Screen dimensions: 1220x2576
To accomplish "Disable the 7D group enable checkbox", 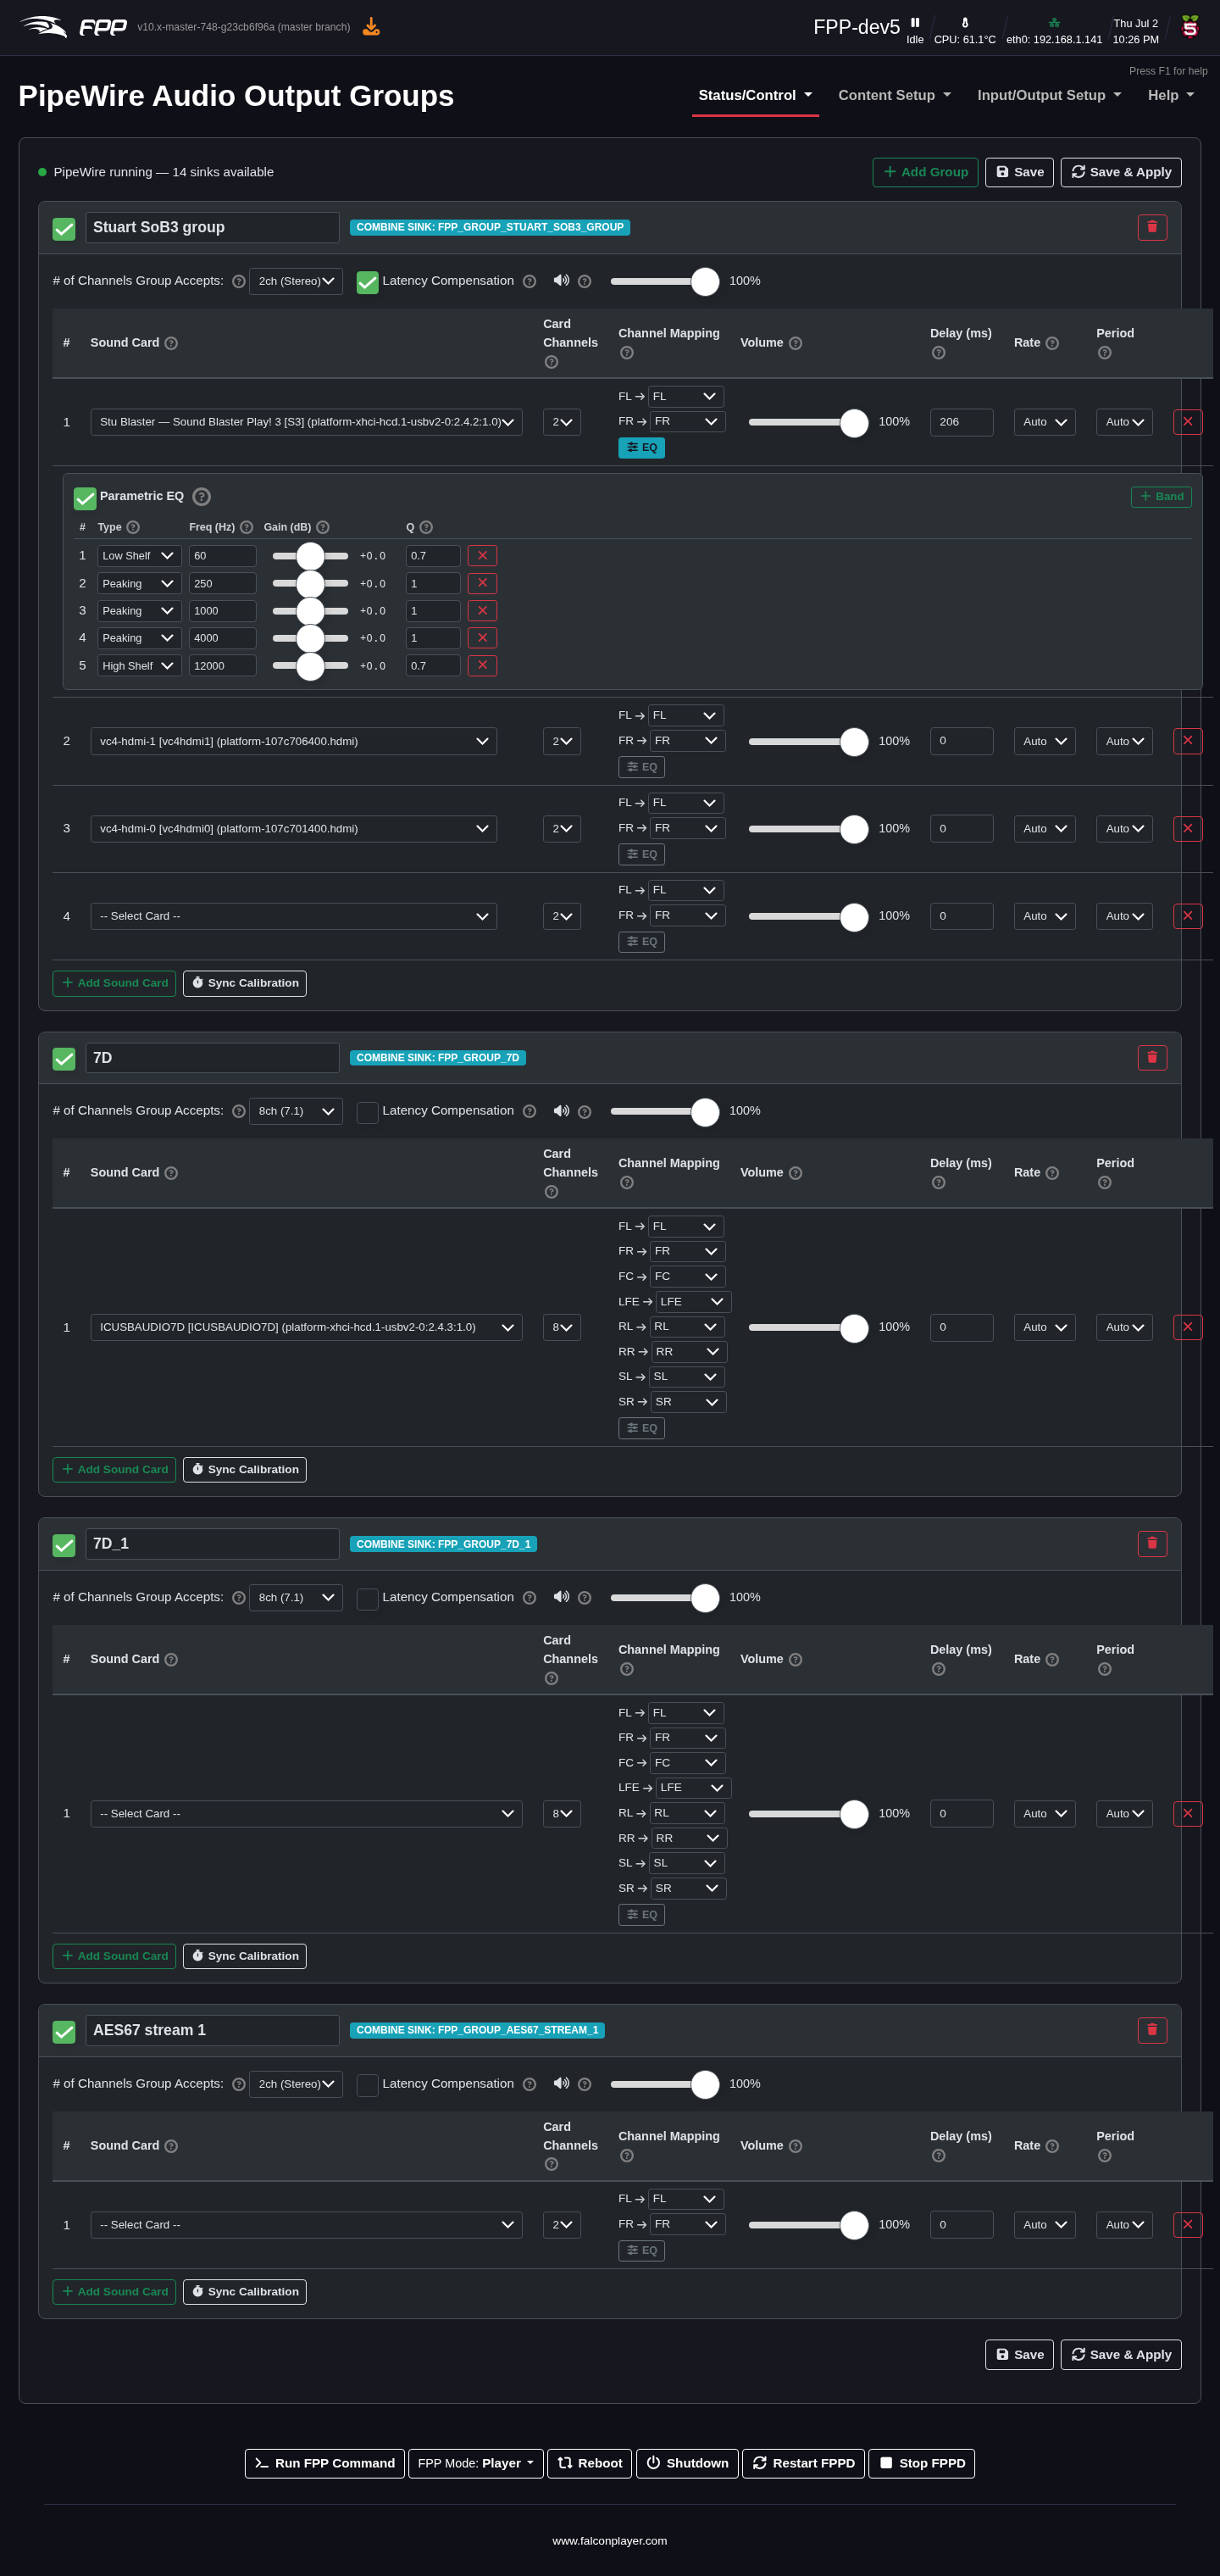I will point(64,1059).
